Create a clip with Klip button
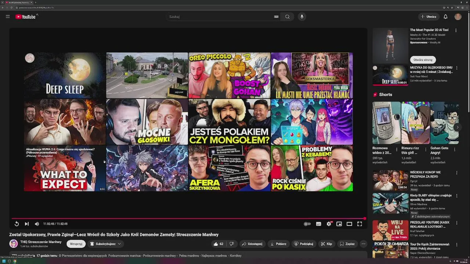The width and height of the screenshot is (470, 264). coord(326,244)
